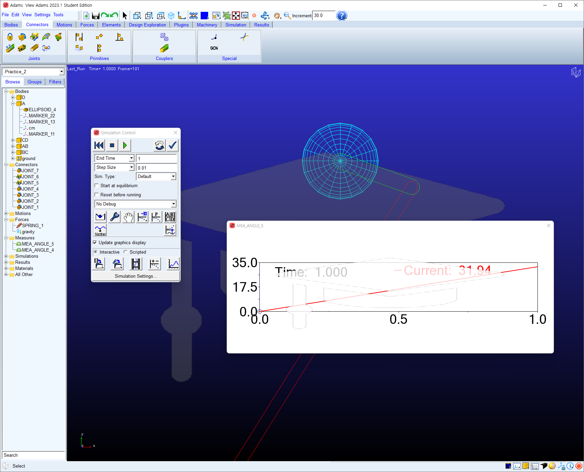Expand the Motions tree node
584x472 pixels.
[x=6, y=213]
